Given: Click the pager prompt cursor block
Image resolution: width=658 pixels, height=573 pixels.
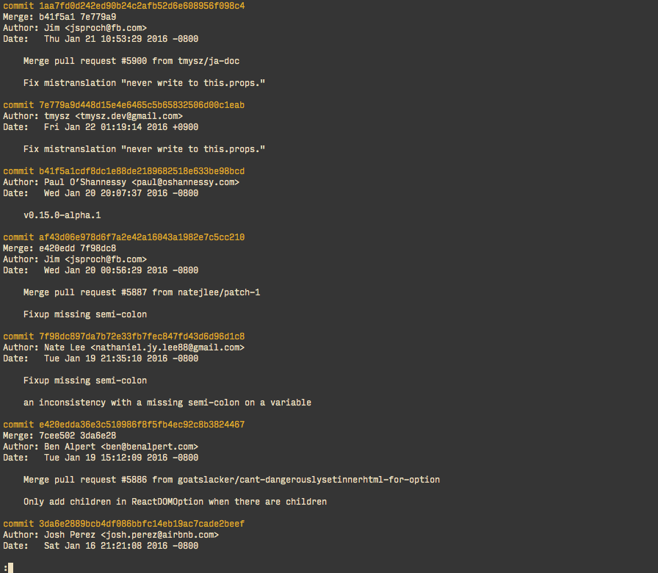Looking at the screenshot, I should click(x=10, y=568).
